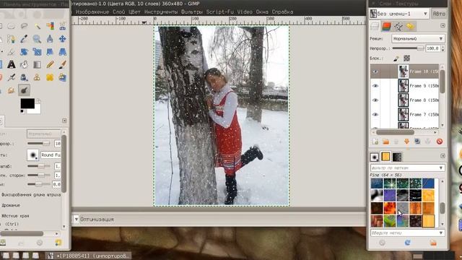Select the Zoom magnifier tool
Viewport: 462px width, 260px height.
37,39
